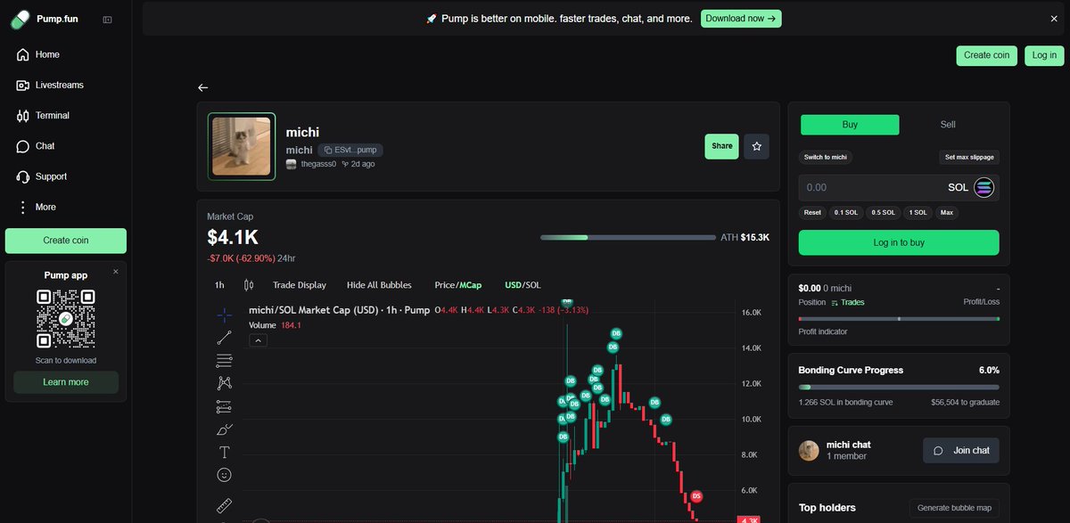The image size is (1070, 523).
Task: Click Set max slippage
Action: [x=970, y=157]
